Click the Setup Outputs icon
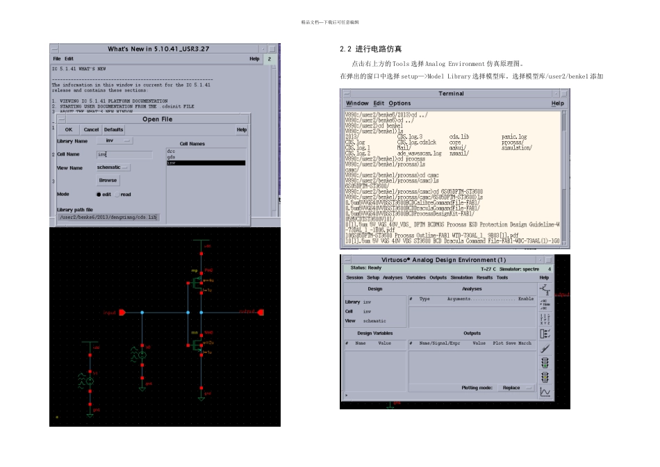This screenshot has width=660, height=467. (x=545, y=334)
